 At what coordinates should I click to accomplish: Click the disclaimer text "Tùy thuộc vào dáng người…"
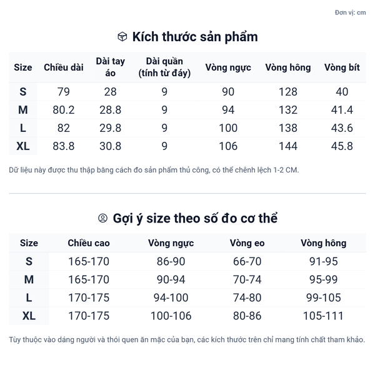[x=187, y=340]
